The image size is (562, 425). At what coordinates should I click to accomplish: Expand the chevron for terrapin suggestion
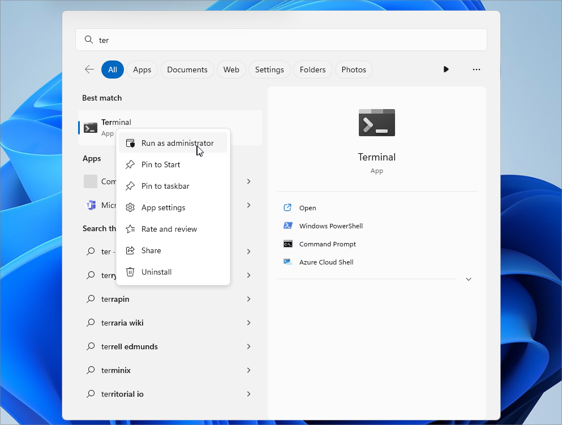tap(248, 298)
